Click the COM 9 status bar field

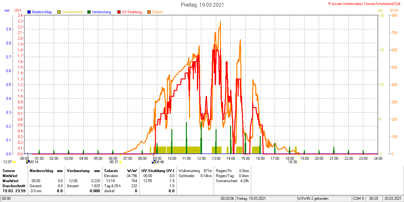point(359,199)
